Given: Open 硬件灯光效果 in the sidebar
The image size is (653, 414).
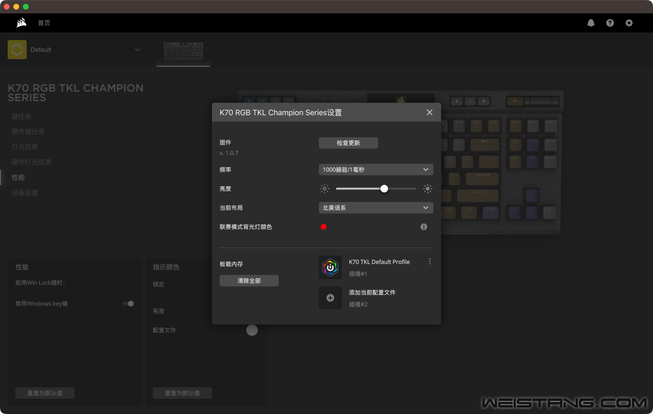Looking at the screenshot, I should pyautogui.click(x=32, y=162).
